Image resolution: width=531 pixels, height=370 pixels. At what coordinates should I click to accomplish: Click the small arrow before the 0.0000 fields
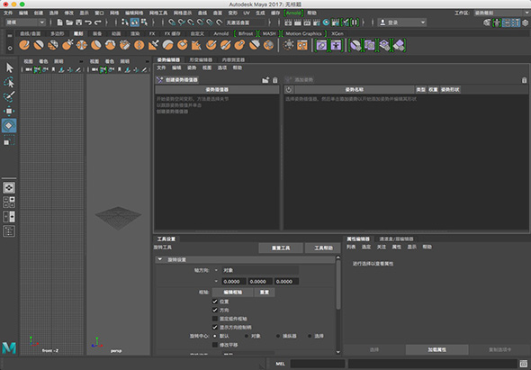[x=216, y=281]
